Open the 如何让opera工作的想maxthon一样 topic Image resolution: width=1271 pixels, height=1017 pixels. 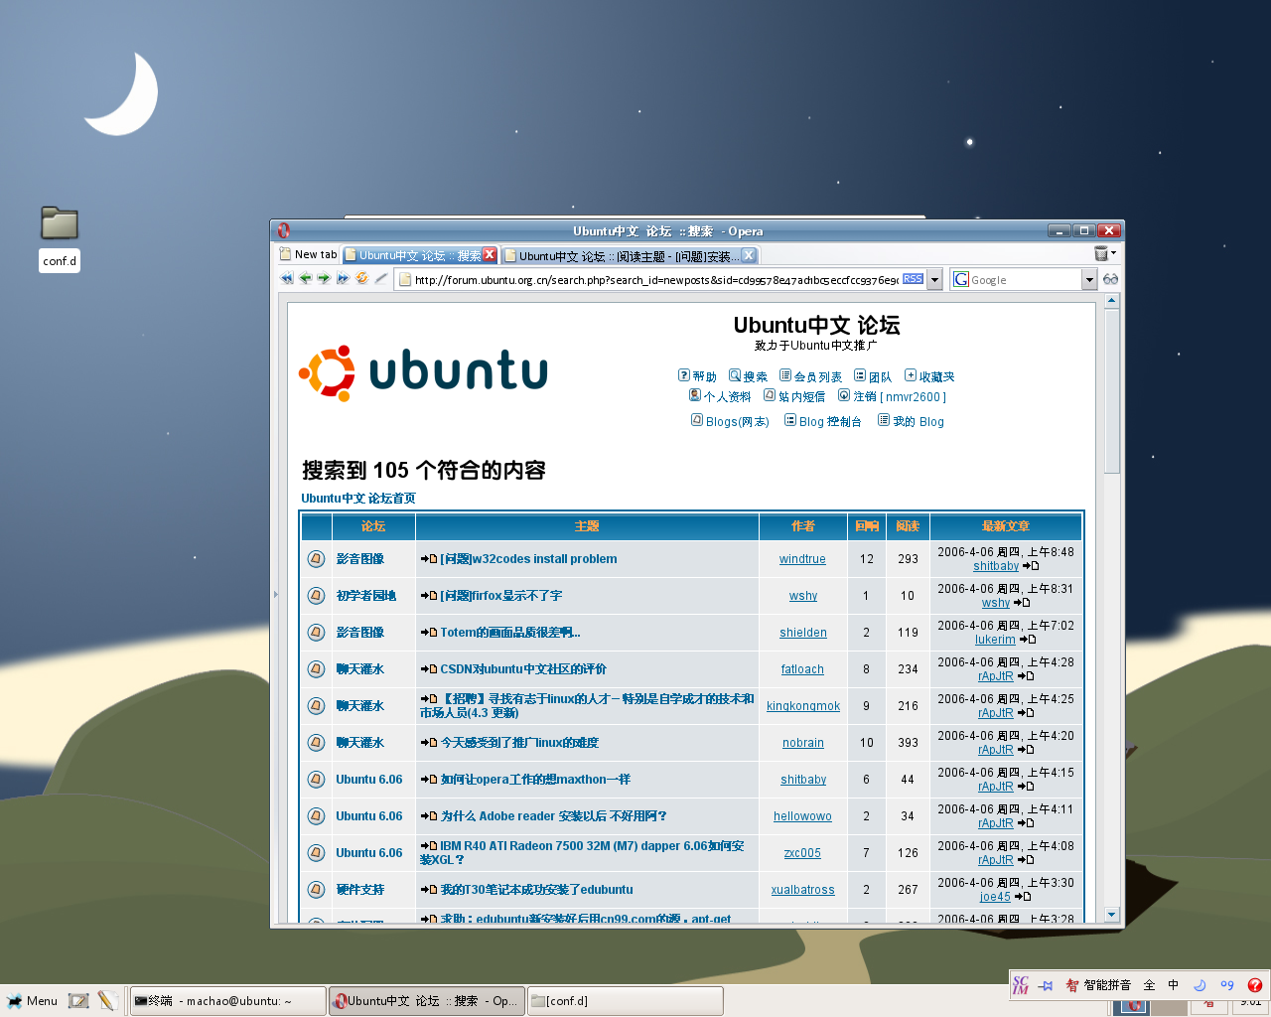(535, 780)
